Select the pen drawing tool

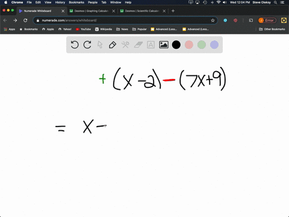[x=113, y=45]
